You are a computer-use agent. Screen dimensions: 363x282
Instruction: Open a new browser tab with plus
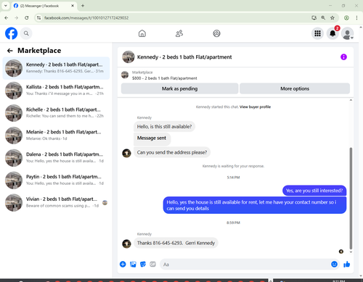(x=83, y=6)
